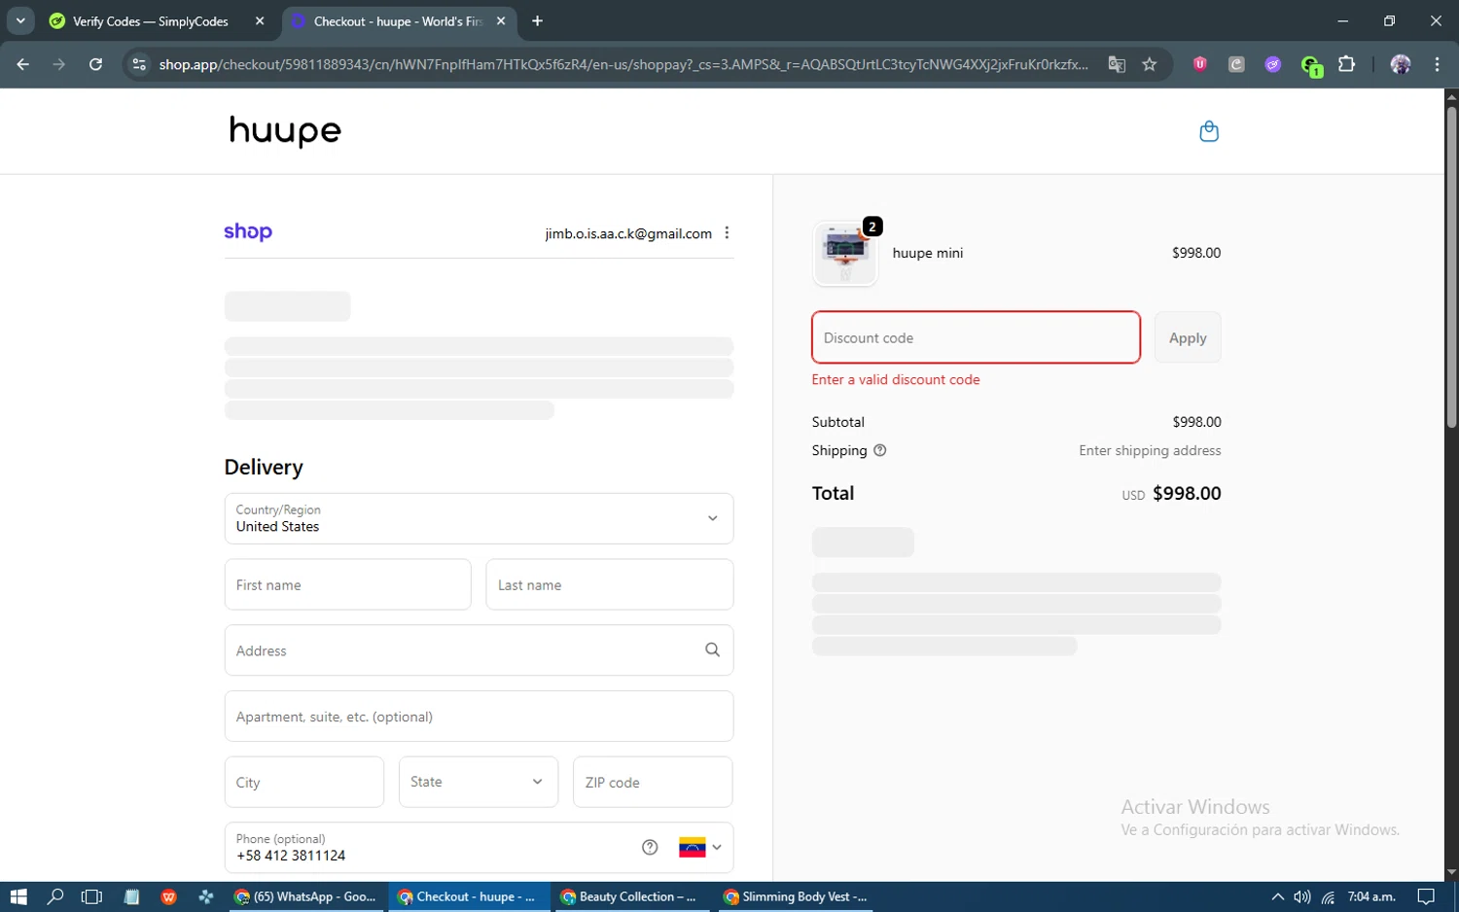
Task: Switch to Beauty Collection taskbar window
Action: click(x=629, y=896)
